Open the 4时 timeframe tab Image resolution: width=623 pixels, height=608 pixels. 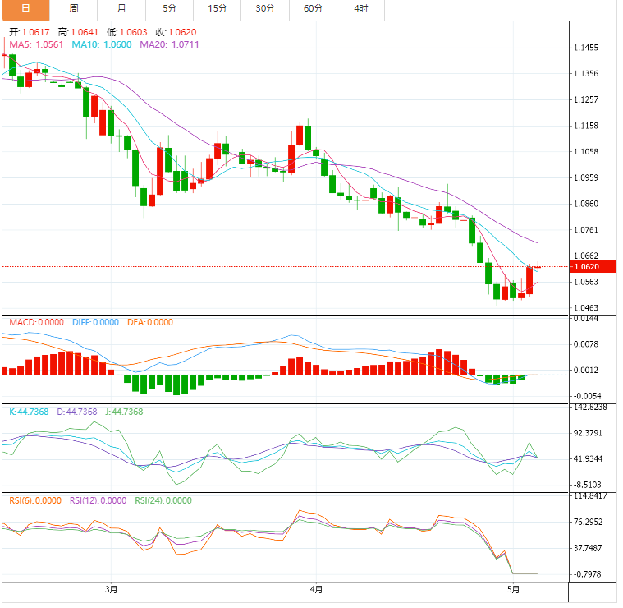coord(361,10)
